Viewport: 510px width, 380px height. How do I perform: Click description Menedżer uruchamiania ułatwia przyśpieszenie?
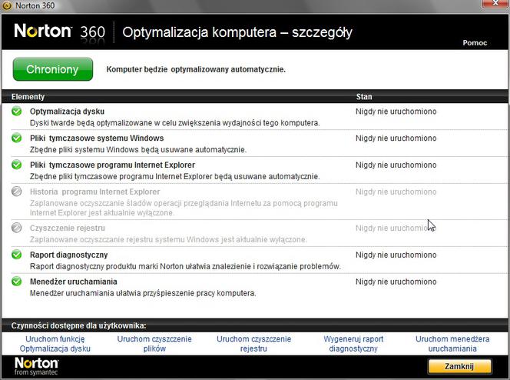[143, 293]
